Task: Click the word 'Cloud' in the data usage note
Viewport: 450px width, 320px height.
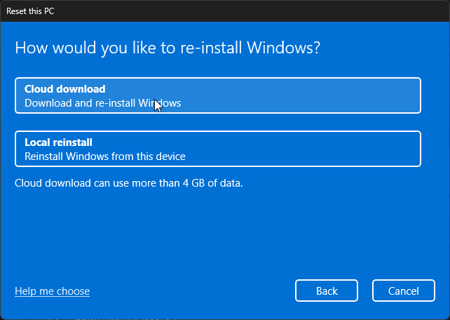Action: click(29, 183)
